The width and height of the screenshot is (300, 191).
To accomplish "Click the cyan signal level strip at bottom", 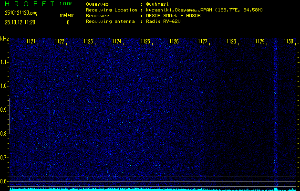I will (x=153, y=189).
